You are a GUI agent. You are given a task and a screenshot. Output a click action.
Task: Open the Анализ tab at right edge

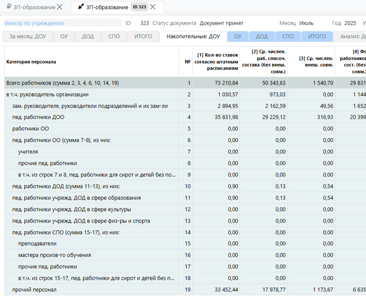[352, 37]
